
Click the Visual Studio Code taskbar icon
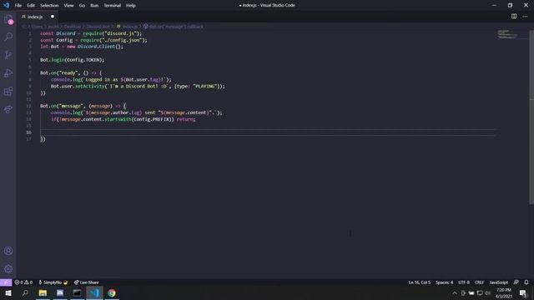[x=94, y=292]
